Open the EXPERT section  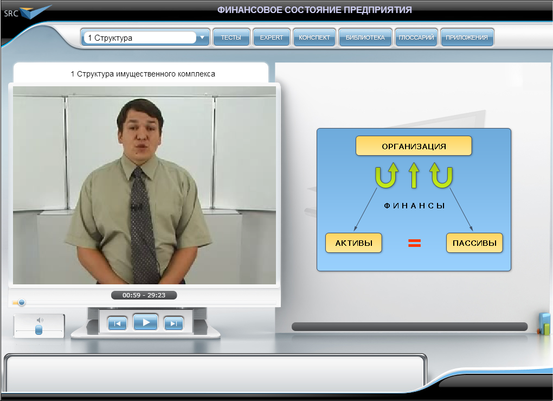click(271, 37)
